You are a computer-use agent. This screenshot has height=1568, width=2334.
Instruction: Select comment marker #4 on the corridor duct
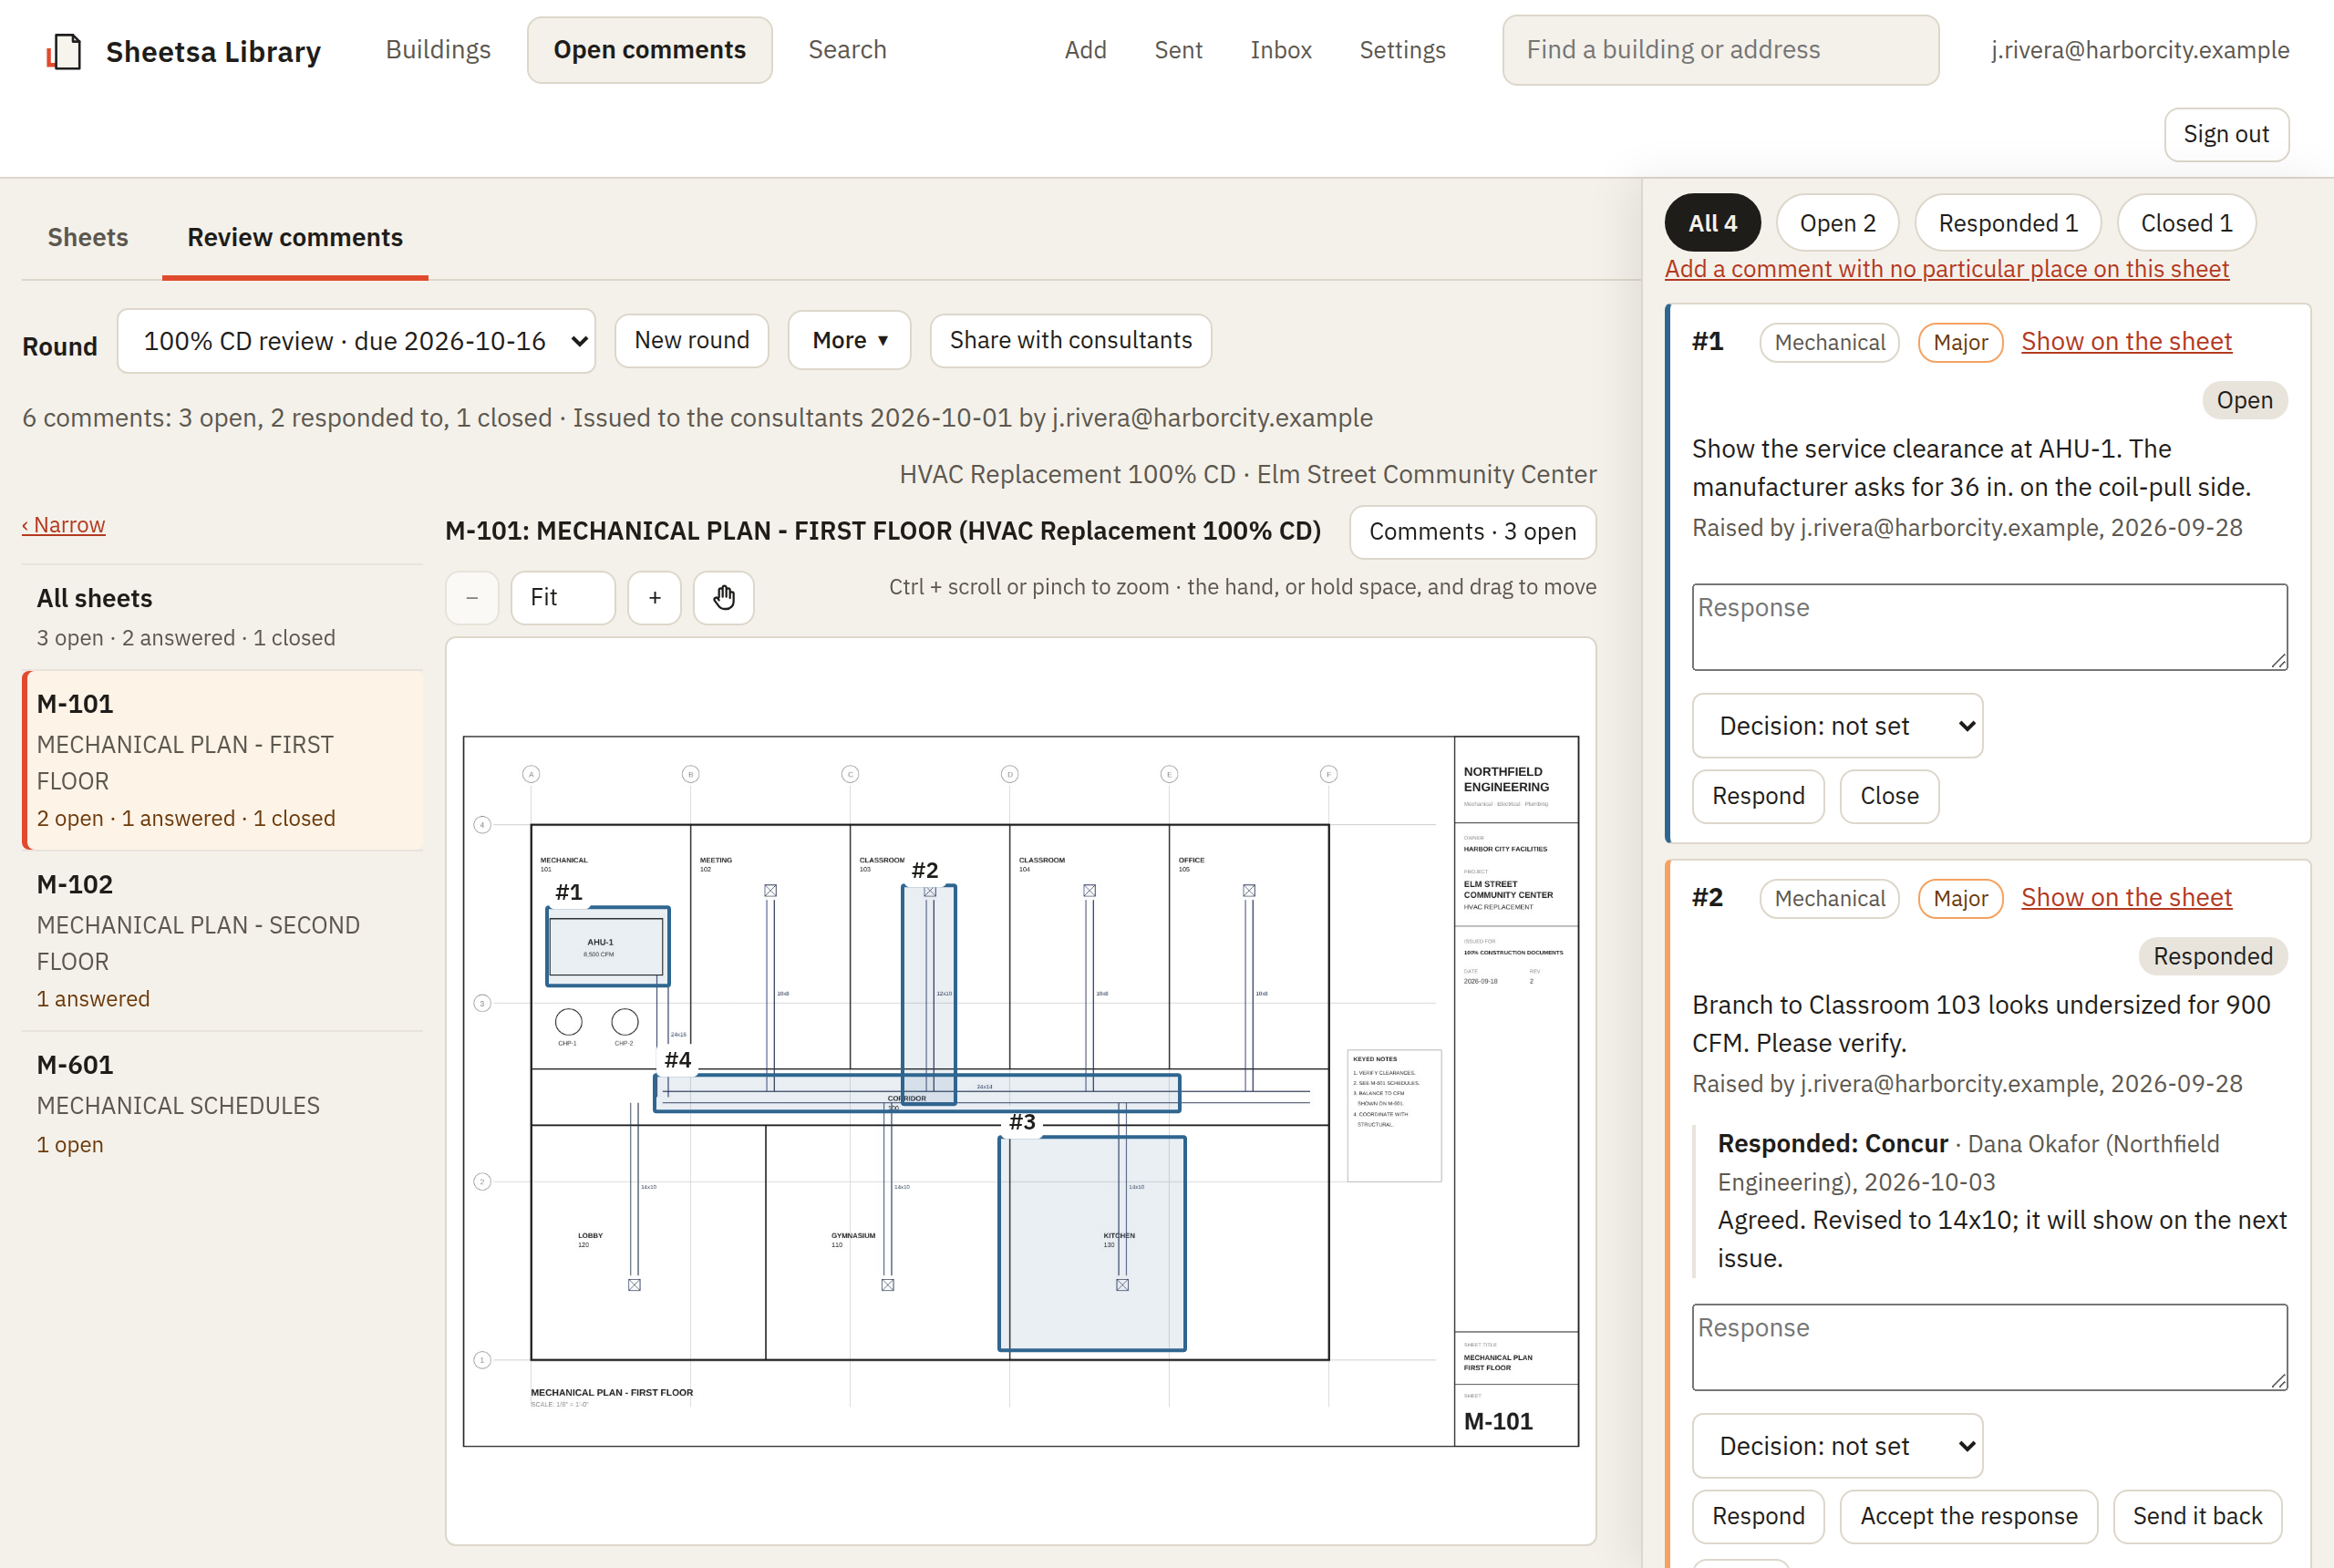click(x=677, y=1059)
